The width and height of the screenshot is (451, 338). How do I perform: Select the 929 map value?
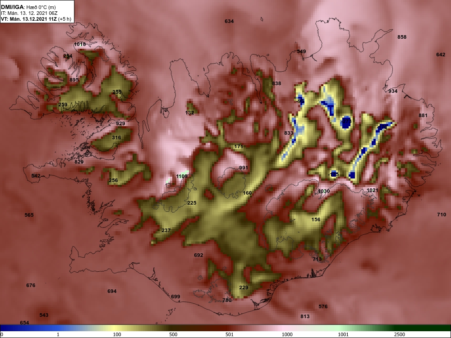pos(120,123)
